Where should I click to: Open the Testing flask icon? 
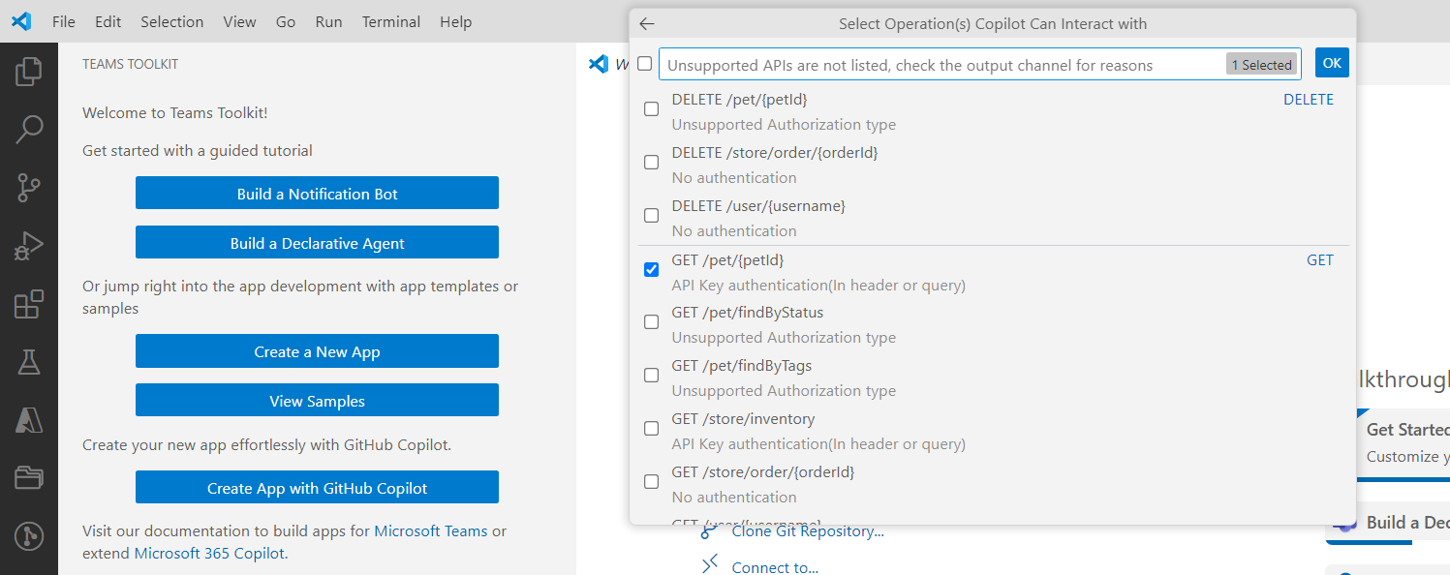click(29, 362)
